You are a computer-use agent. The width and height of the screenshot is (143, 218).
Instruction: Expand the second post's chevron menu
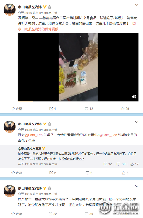(x=137, y=122)
